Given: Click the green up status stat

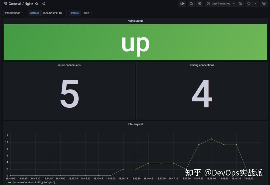Looking at the screenshot, I should coord(135,42).
